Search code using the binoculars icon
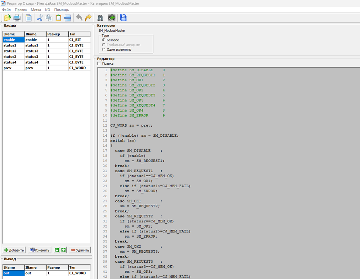The image size is (360, 279). (100, 18)
